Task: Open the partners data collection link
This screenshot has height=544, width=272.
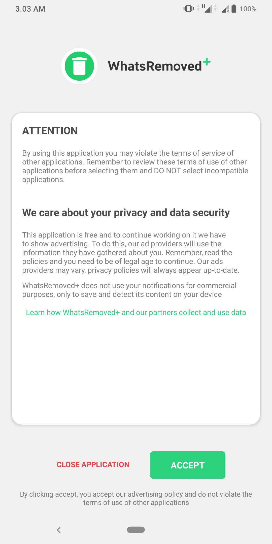Action: (136, 313)
